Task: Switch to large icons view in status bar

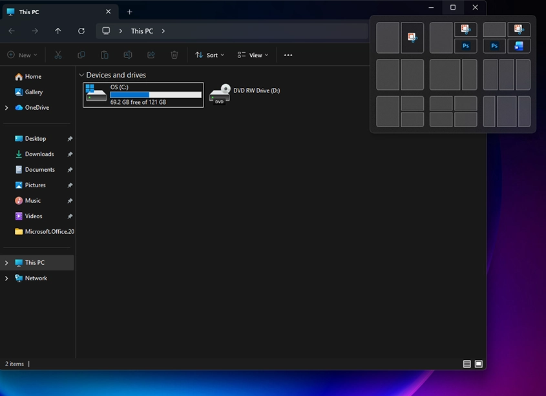Action: [x=479, y=364]
